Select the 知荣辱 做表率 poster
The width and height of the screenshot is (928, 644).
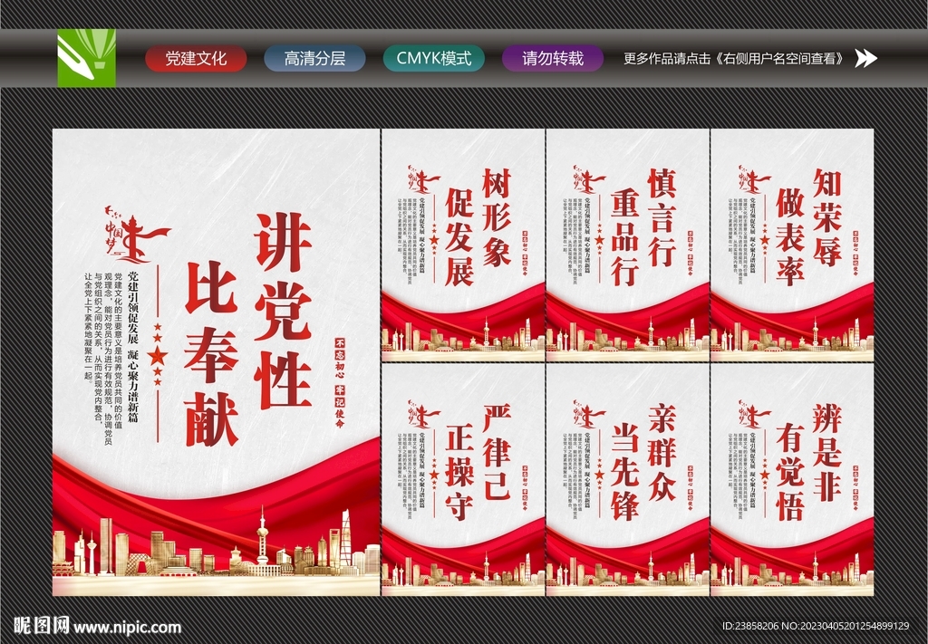pyautogui.click(x=792, y=245)
